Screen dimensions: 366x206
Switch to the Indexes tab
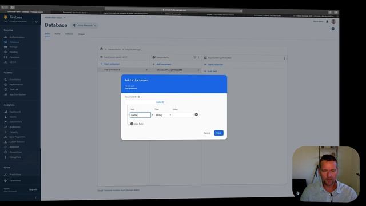click(x=69, y=34)
